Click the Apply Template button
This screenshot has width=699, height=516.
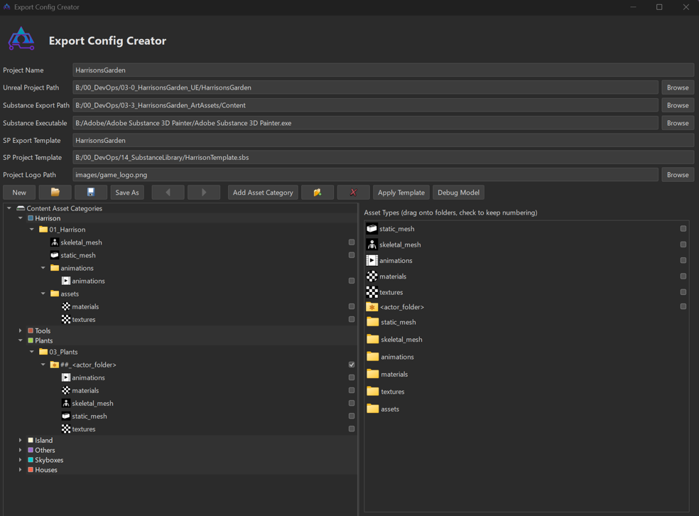point(401,192)
